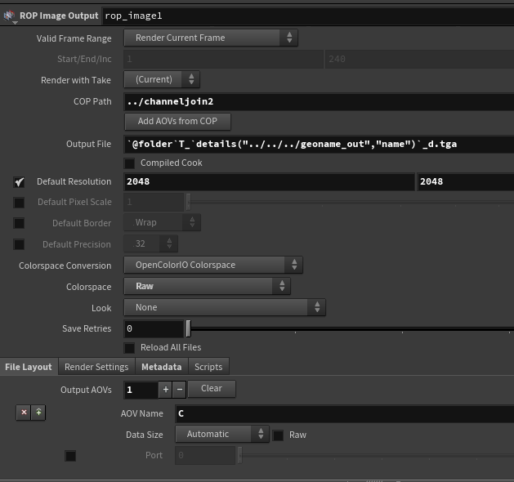Enable the Port checkbox

70,456
